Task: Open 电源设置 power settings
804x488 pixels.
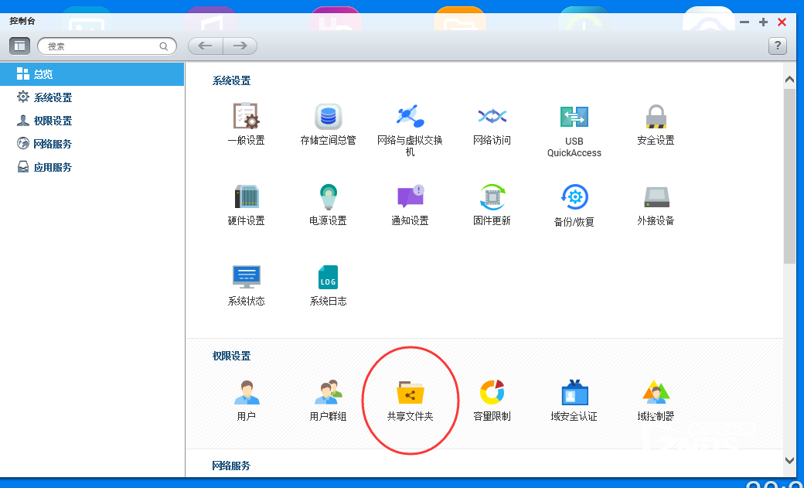Action: tap(328, 196)
